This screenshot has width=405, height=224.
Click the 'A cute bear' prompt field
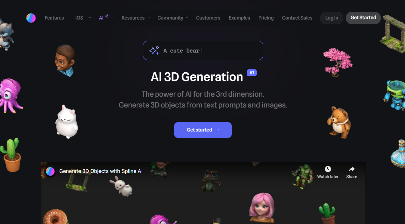pos(203,50)
